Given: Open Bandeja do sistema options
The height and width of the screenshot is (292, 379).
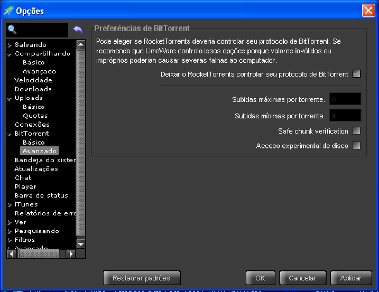Looking at the screenshot, I should click(x=45, y=160).
